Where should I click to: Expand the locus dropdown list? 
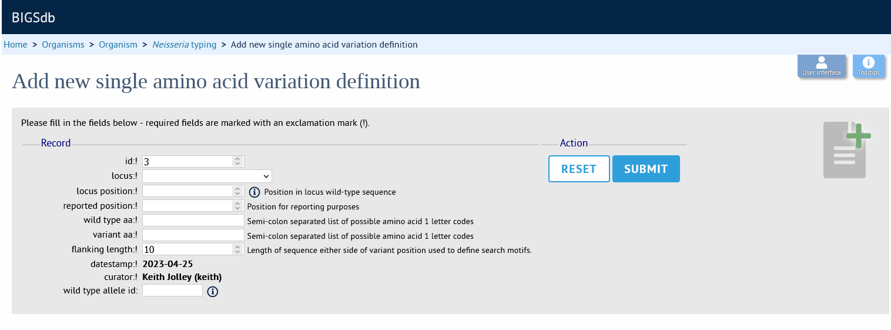207,176
